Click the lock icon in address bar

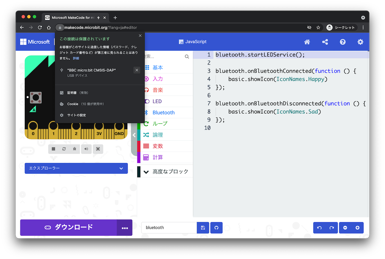click(60, 28)
